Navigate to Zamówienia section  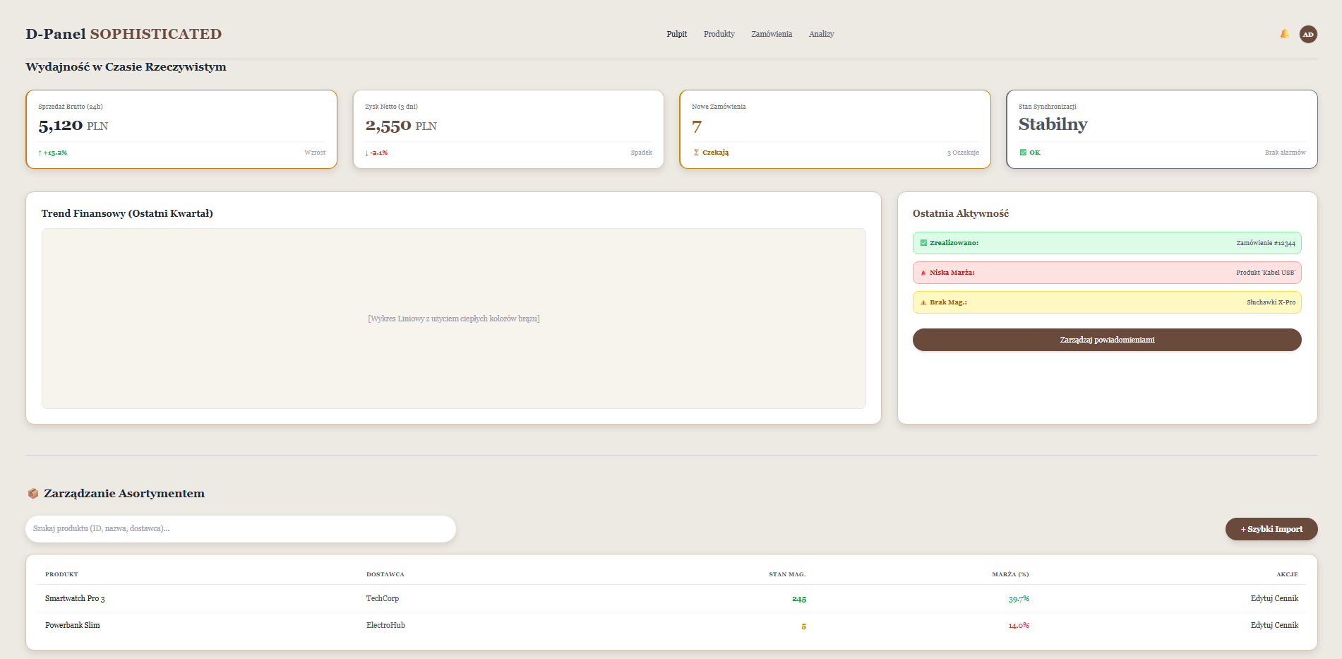pyautogui.click(x=771, y=34)
